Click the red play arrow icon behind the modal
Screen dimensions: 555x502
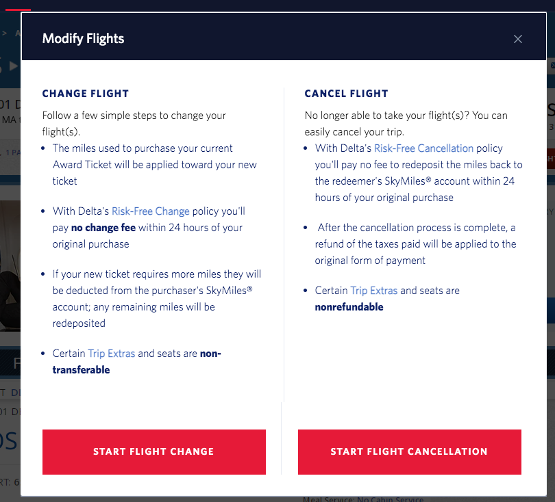pyautogui.click(x=14, y=66)
